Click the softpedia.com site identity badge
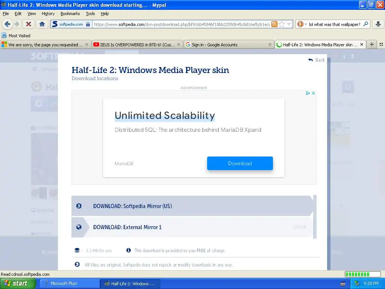The height and width of the screenshot is (289, 385). [71, 24]
